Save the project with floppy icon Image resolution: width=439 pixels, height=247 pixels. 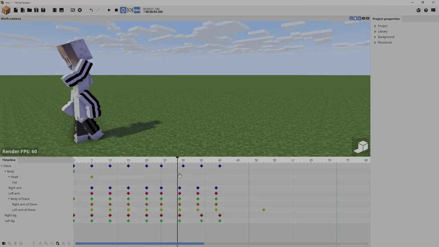[x=36, y=10]
